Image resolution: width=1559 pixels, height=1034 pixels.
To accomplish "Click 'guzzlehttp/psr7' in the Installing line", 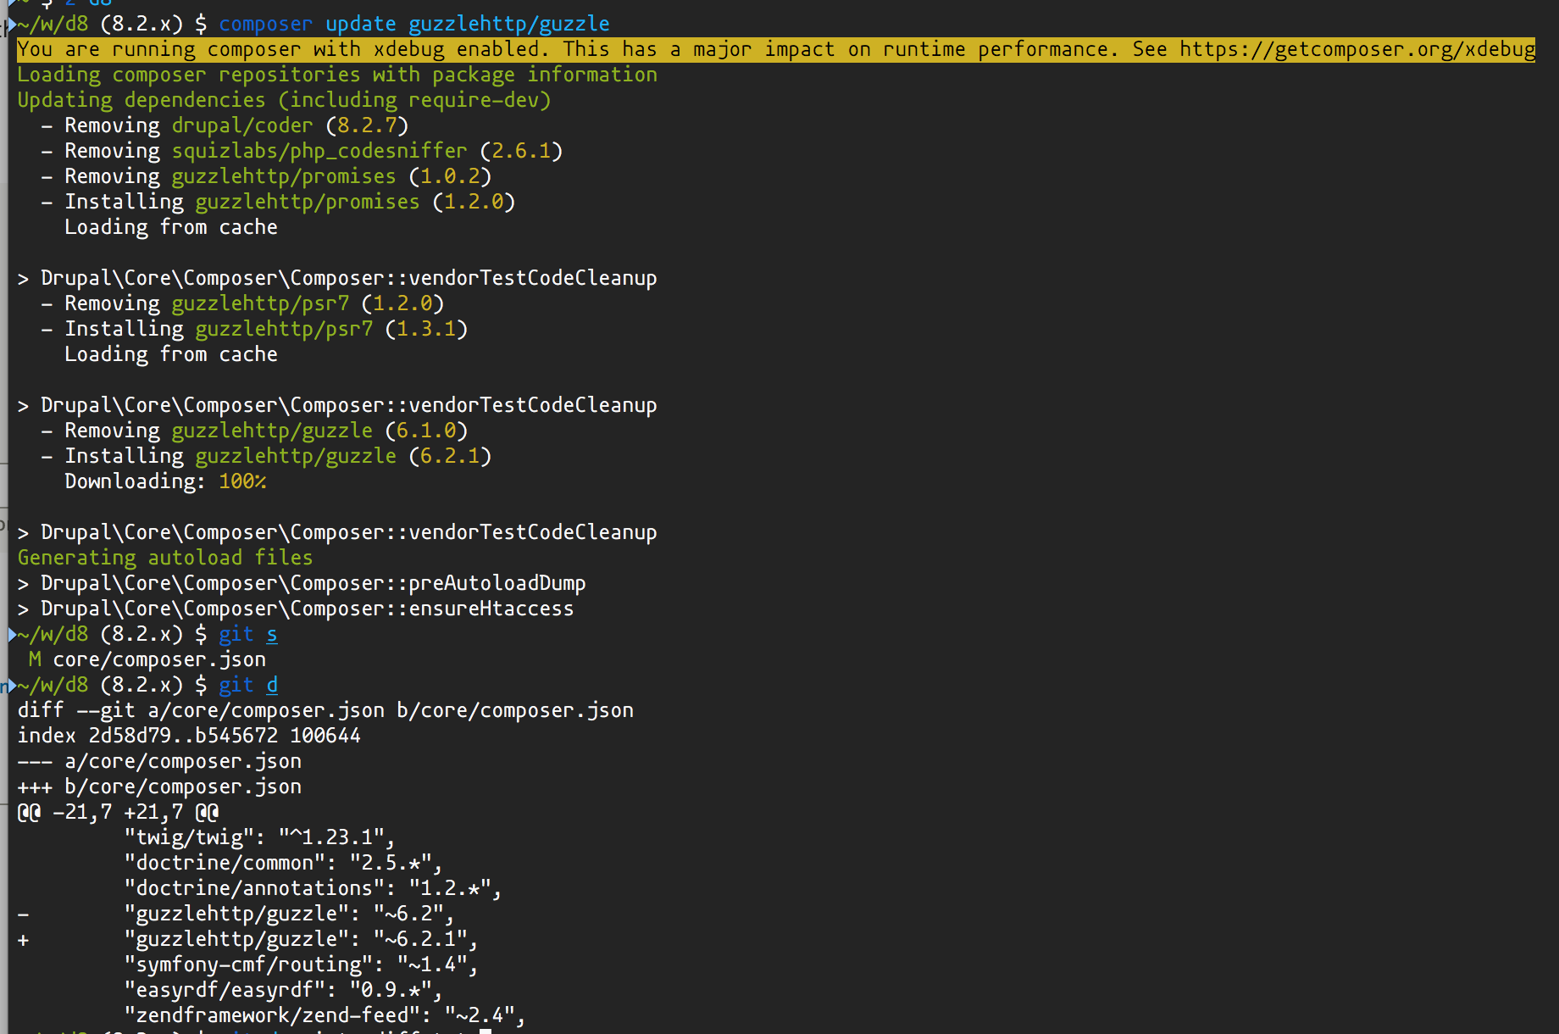I will [284, 329].
